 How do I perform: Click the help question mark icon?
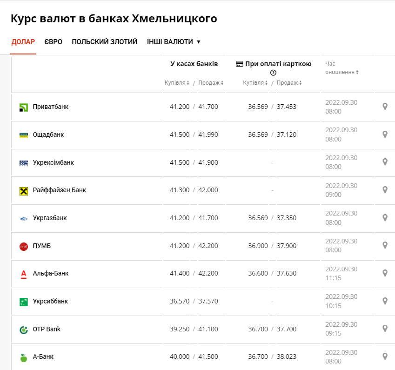[273, 73]
